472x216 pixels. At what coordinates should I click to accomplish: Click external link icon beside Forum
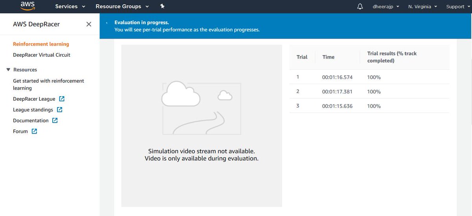point(34,131)
